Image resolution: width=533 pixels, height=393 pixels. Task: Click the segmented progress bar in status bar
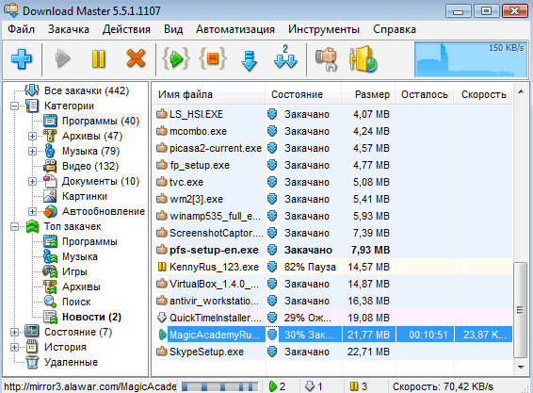219,386
